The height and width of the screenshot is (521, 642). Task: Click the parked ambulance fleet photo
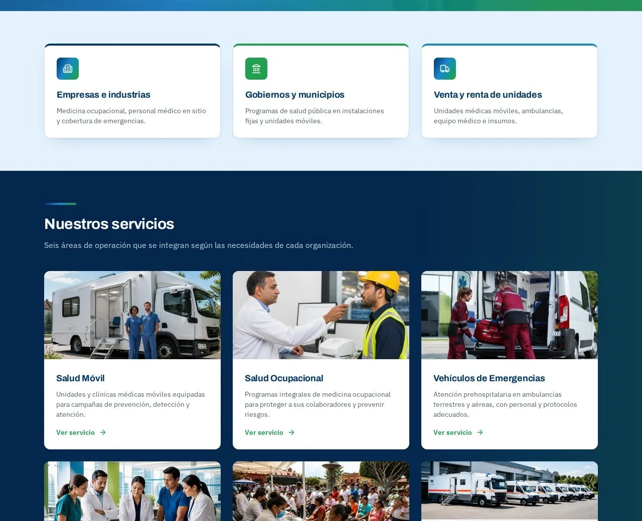coord(510,491)
